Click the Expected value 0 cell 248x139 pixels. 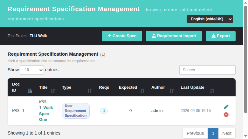(x=130, y=111)
